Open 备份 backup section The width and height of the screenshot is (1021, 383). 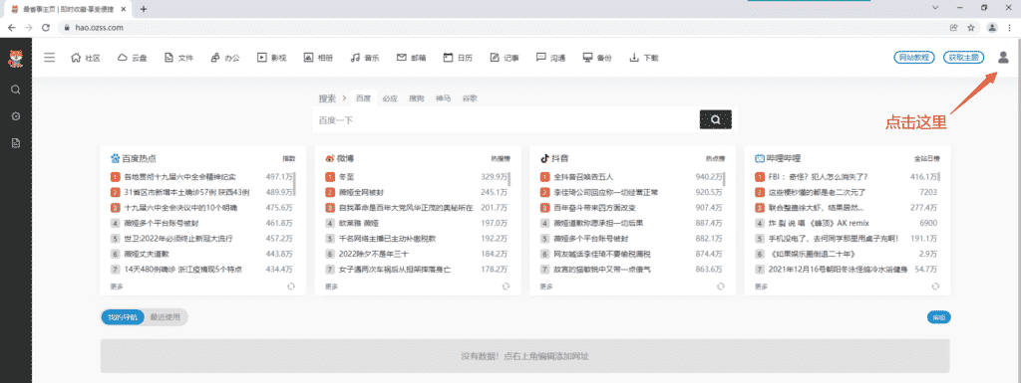pyautogui.click(x=598, y=58)
